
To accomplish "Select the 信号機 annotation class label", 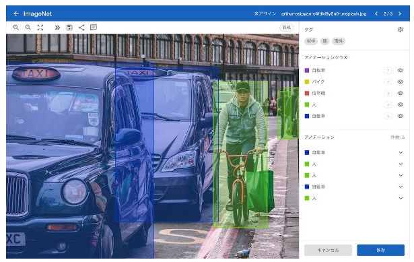I will click(318, 93).
